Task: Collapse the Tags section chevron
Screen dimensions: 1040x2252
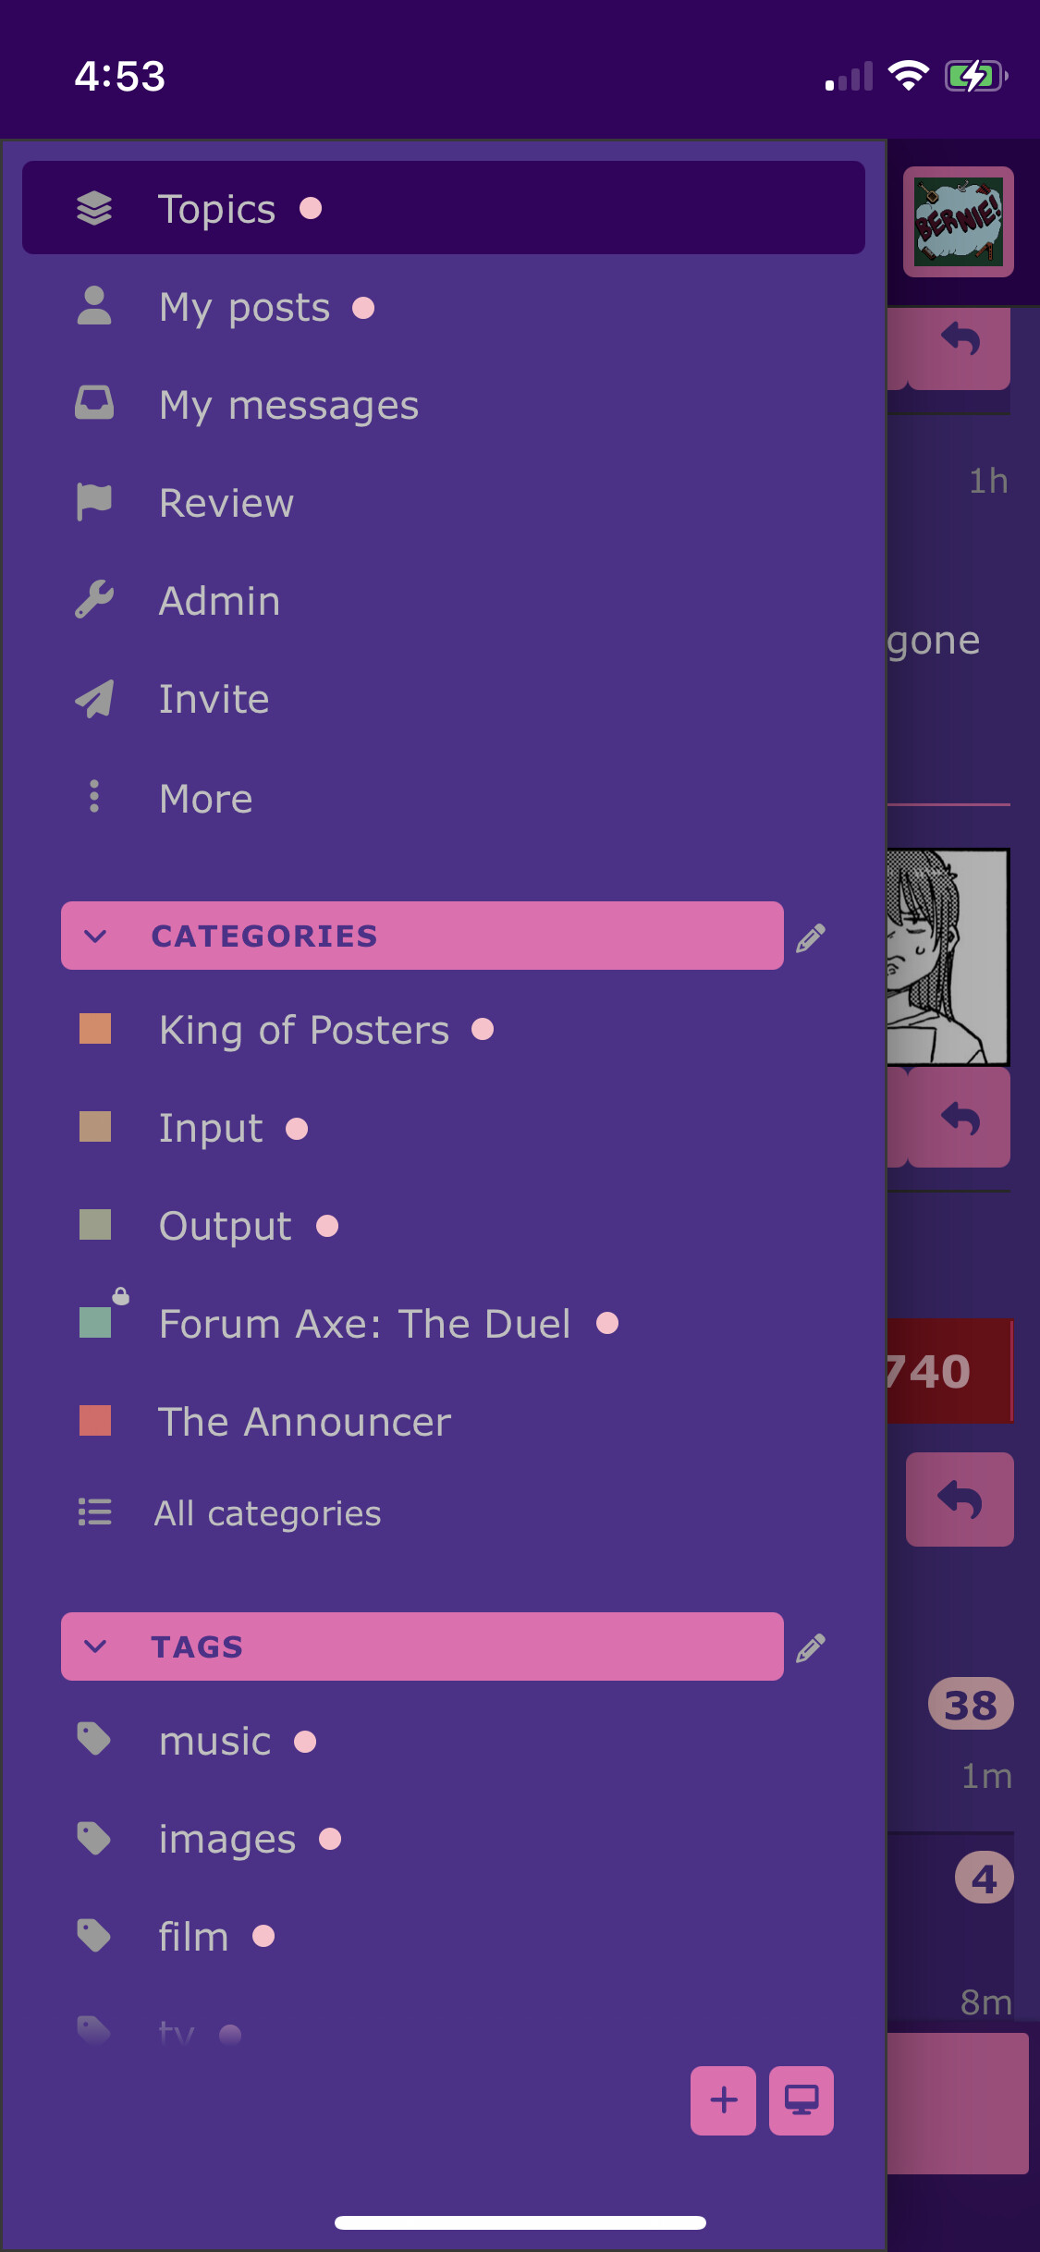Action: pyautogui.click(x=95, y=1646)
